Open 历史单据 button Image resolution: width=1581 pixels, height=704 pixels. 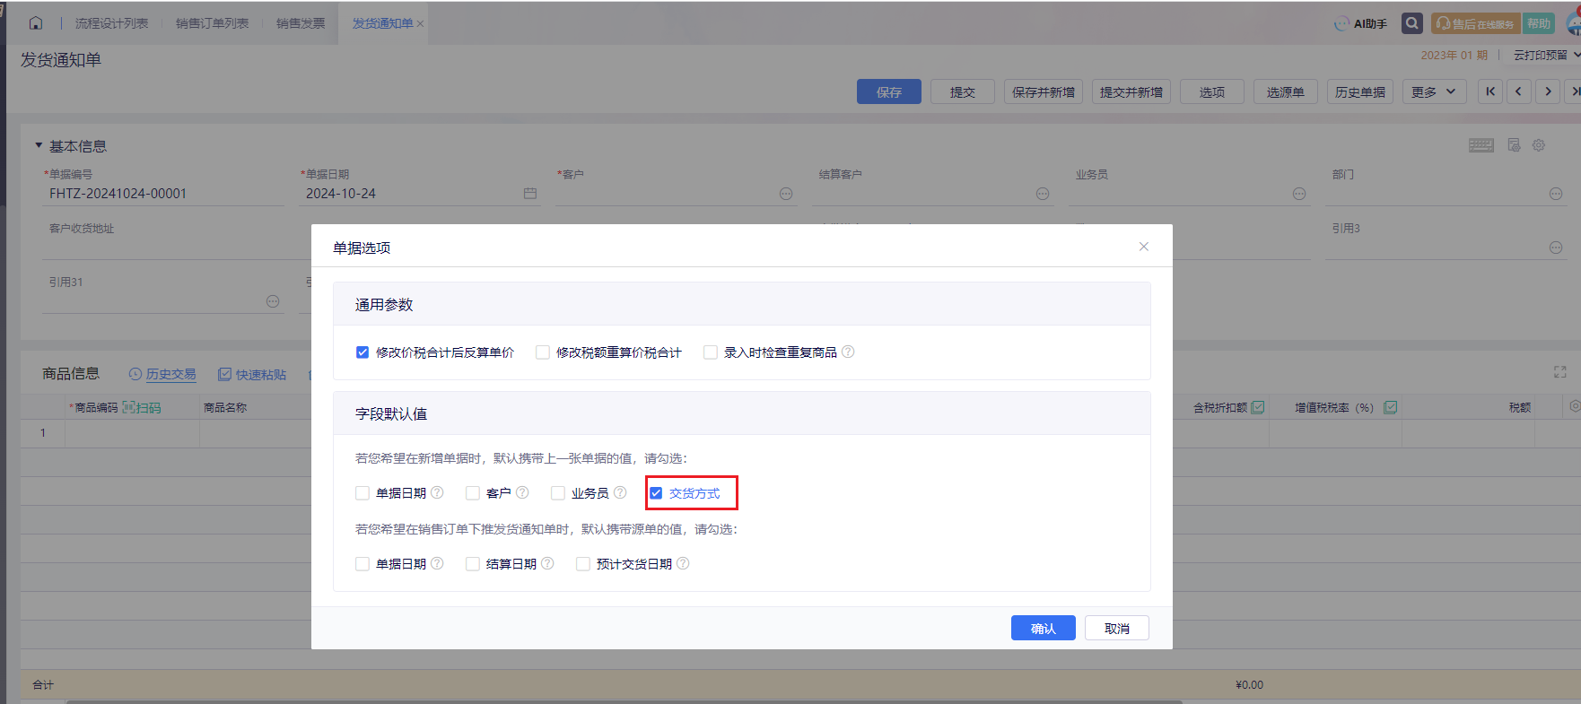point(1360,92)
